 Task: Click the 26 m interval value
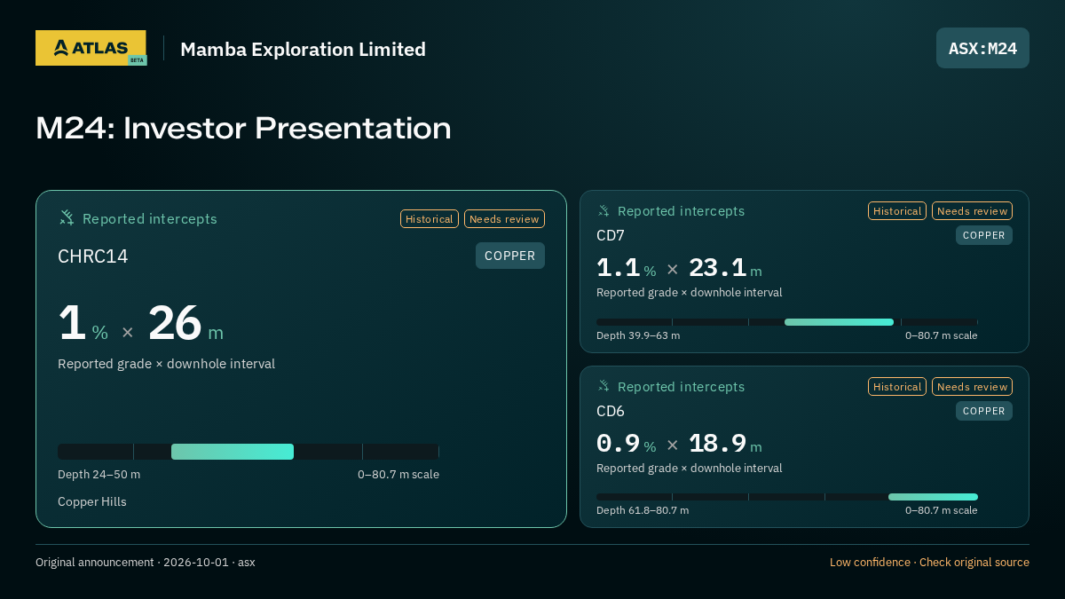point(185,324)
